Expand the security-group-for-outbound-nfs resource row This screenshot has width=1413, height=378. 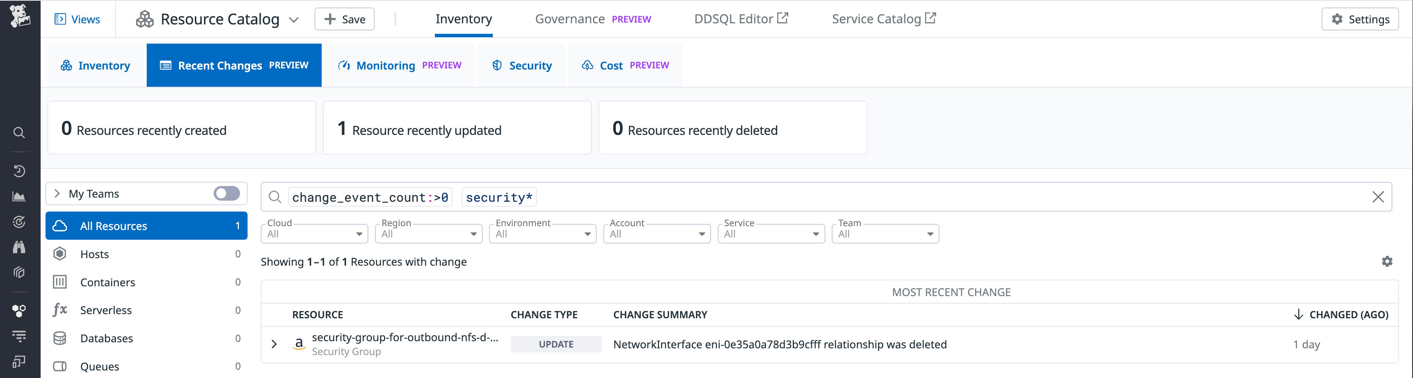point(274,344)
